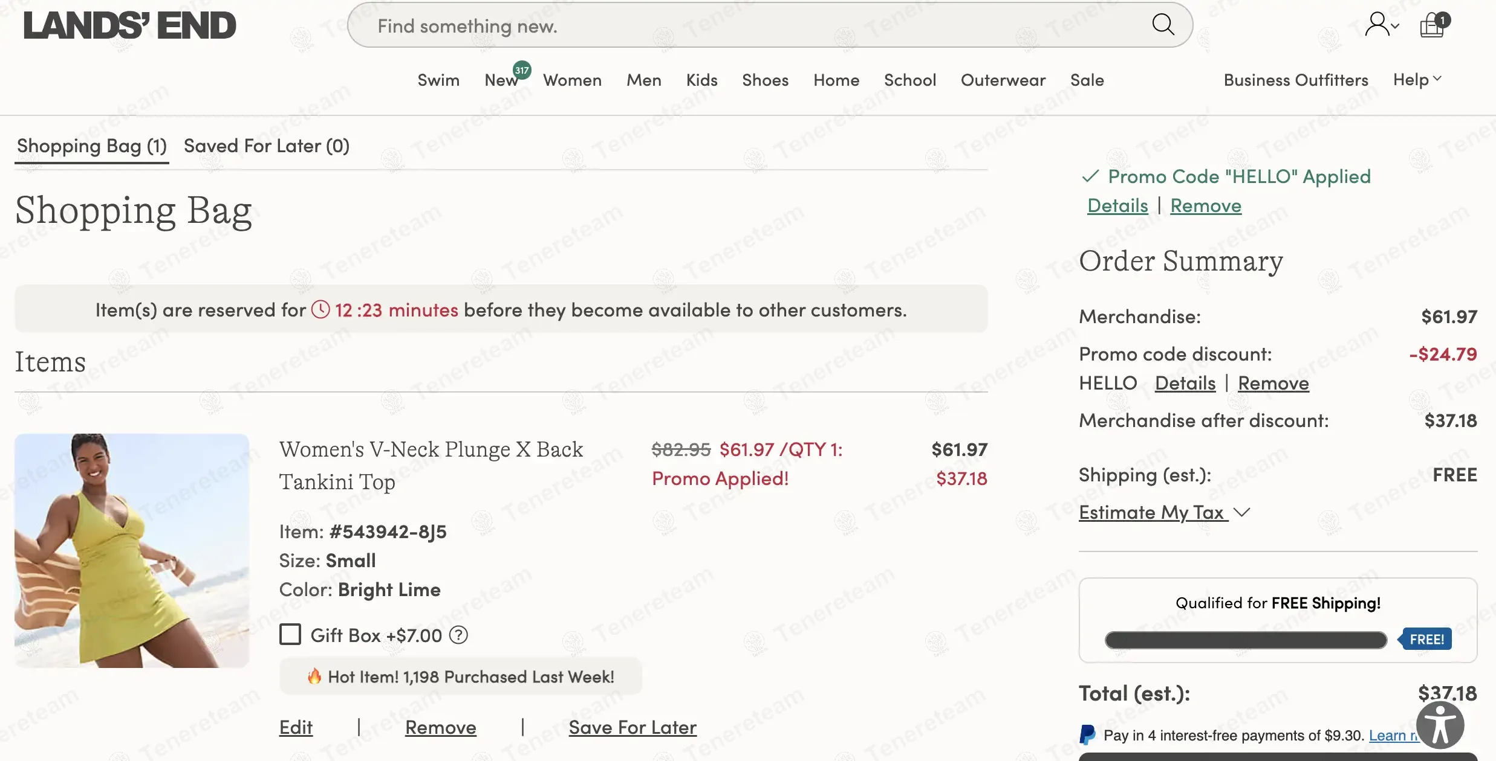1496x761 pixels.
Task: Open the shopping bag cart icon
Action: click(1434, 25)
